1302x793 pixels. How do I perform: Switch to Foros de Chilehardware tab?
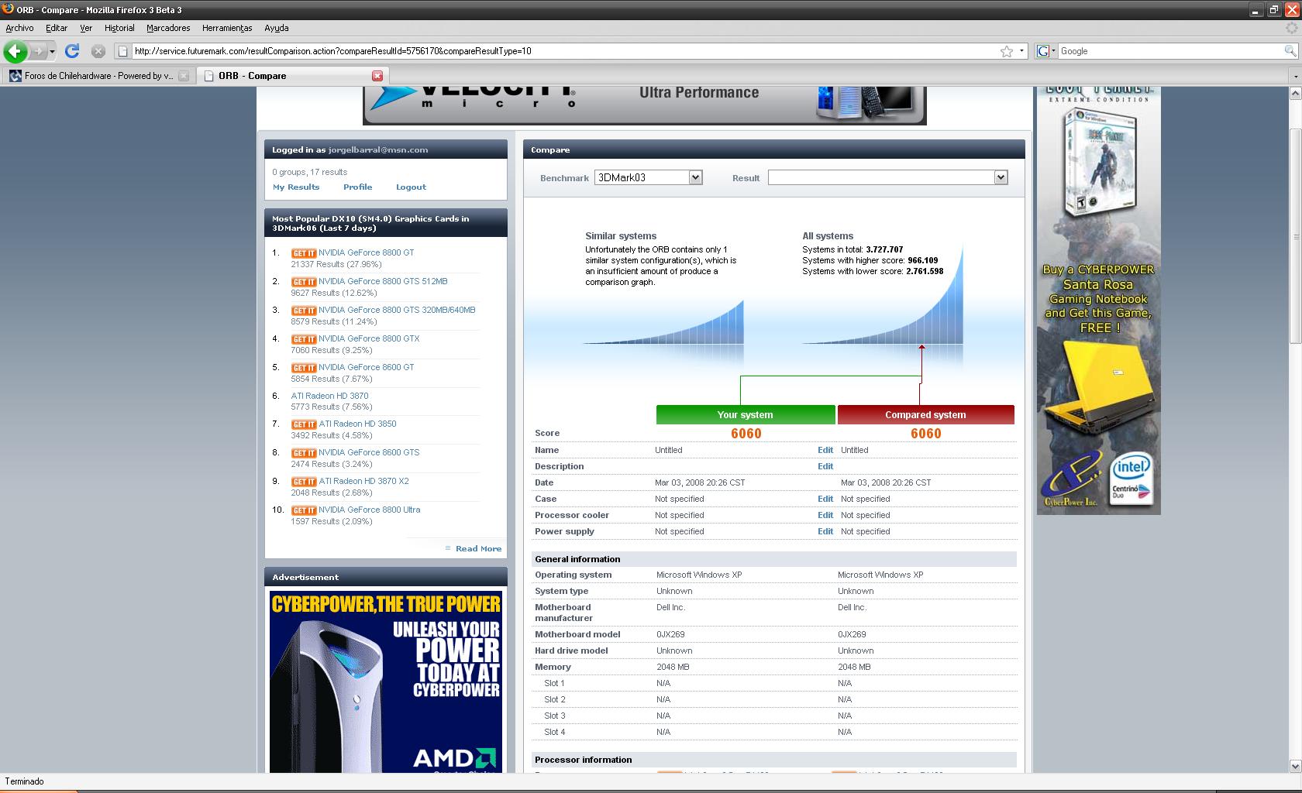[x=98, y=76]
